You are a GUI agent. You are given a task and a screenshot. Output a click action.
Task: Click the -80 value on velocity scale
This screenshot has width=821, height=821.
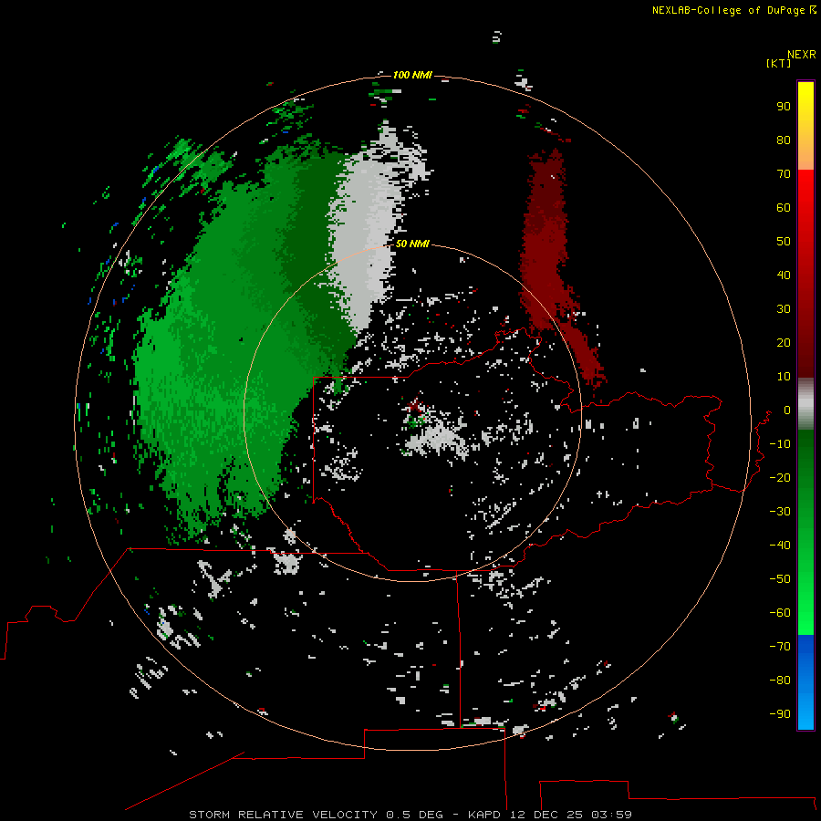pos(780,681)
